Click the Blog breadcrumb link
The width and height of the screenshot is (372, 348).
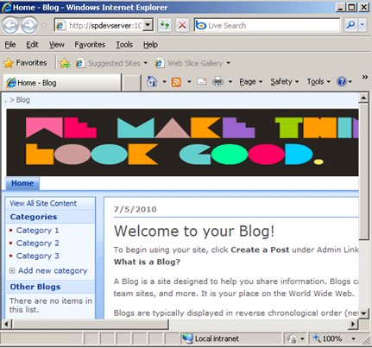coord(22,100)
